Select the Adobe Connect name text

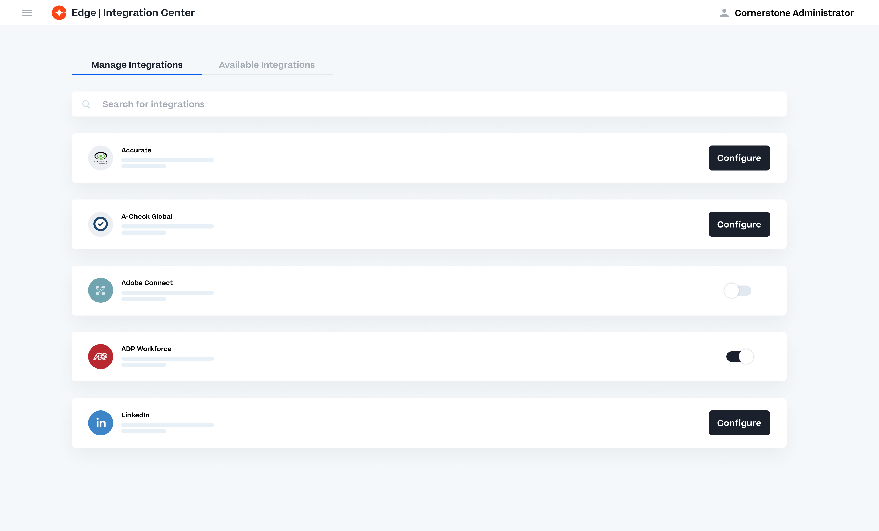point(147,283)
